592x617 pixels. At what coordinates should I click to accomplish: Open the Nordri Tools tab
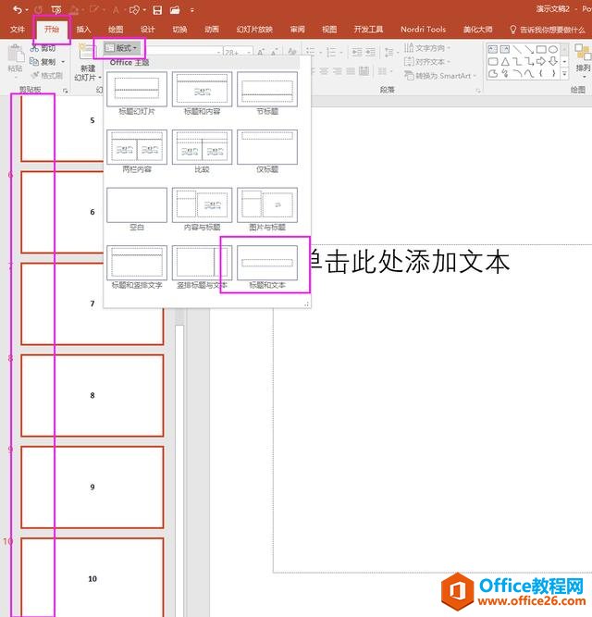pyautogui.click(x=423, y=29)
